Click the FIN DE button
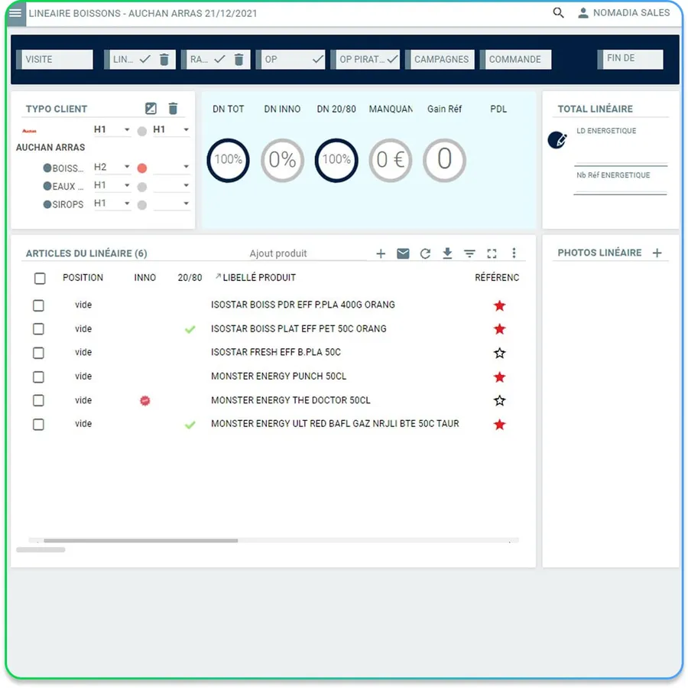 pyautogui.click(x=630, y=60)
